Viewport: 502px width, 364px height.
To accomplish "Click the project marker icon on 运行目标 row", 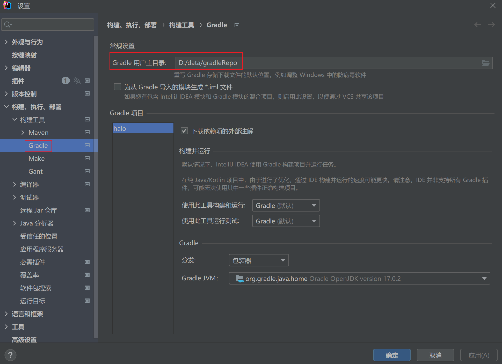I will point(87,301).
